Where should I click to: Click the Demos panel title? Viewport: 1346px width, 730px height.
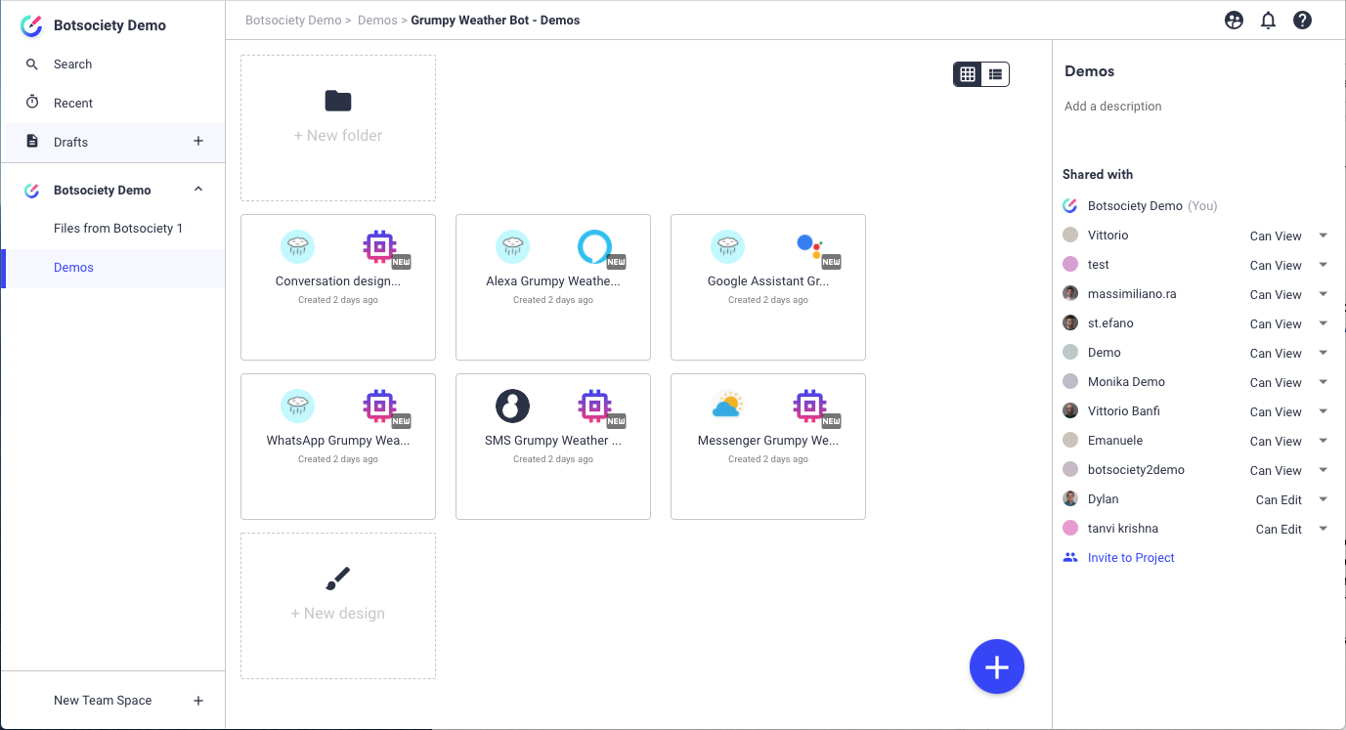tap(1090, 71)
